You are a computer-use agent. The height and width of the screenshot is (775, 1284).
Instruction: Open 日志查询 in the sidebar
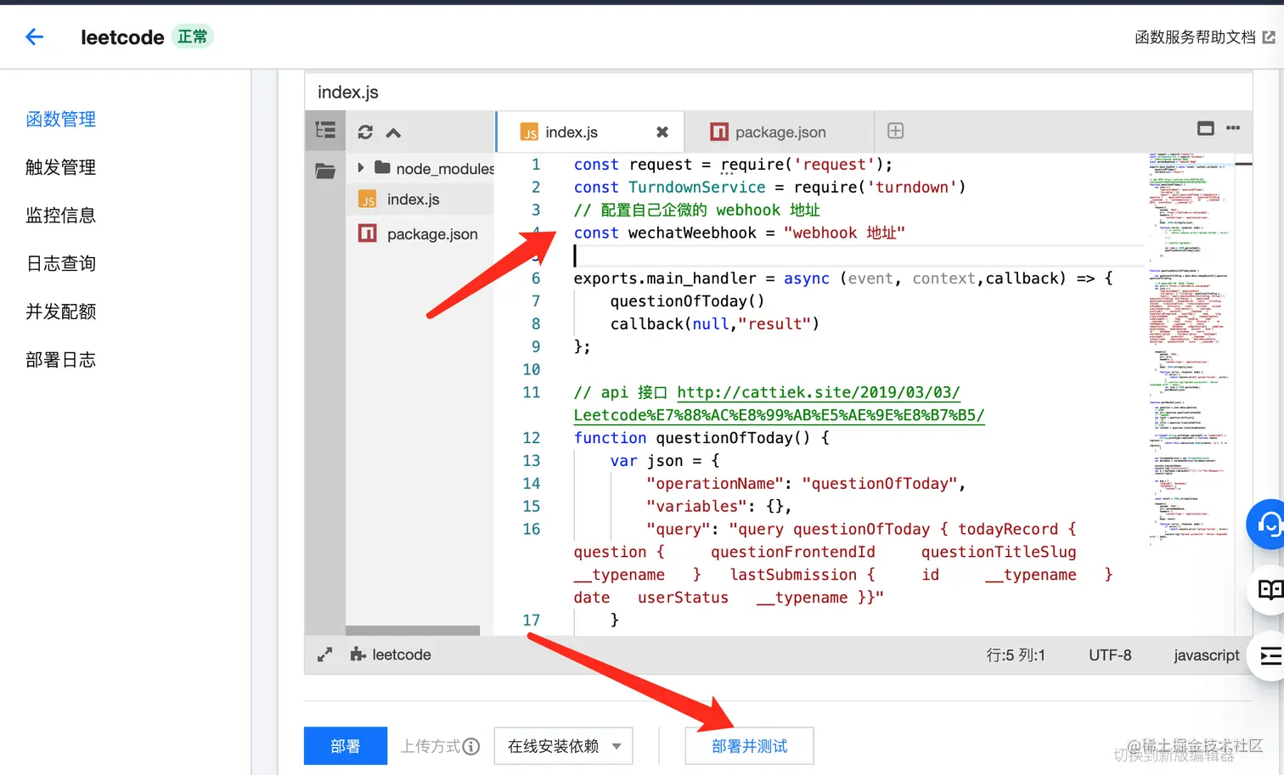pyautogui.click(x=61, y=264)
